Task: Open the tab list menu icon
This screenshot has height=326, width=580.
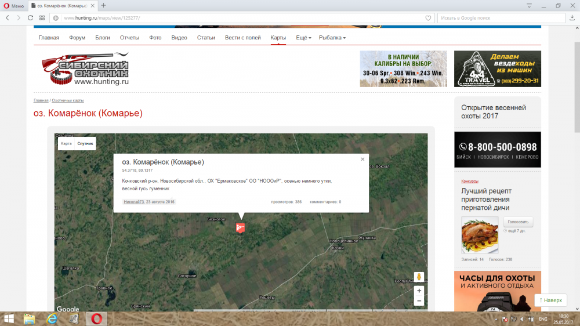Action: (530, 6)
